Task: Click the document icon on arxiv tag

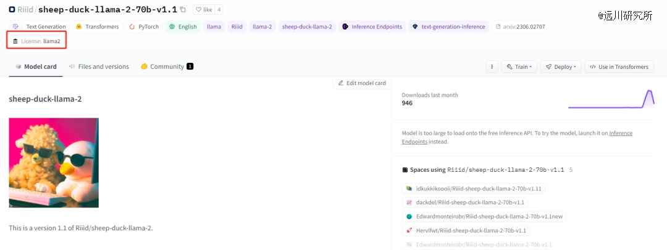Action: tap(498, 26)
